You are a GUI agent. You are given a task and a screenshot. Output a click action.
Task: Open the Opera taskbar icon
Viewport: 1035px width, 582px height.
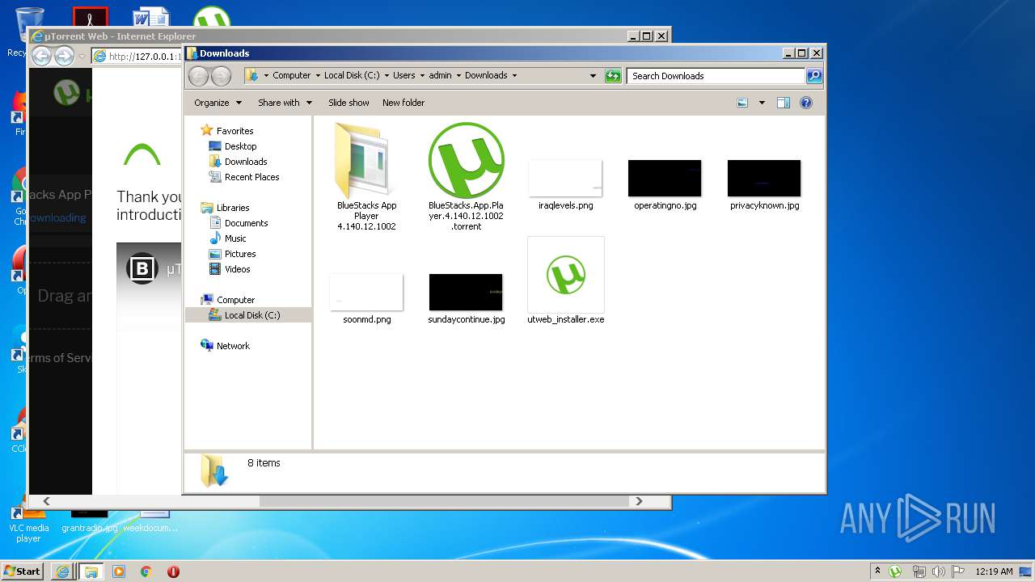coord(173,571)
